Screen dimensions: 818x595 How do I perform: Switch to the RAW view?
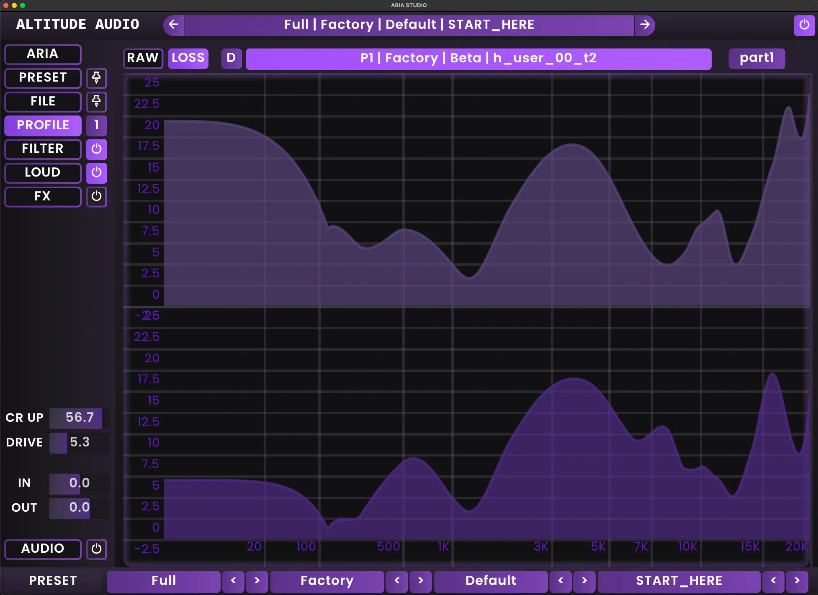(143, 58)
